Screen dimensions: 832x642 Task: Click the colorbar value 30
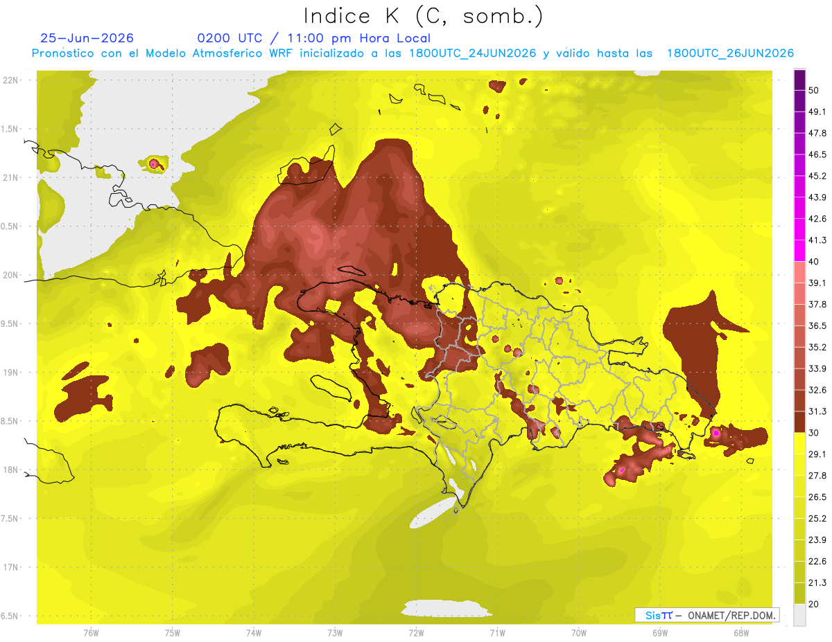[814, 432]
